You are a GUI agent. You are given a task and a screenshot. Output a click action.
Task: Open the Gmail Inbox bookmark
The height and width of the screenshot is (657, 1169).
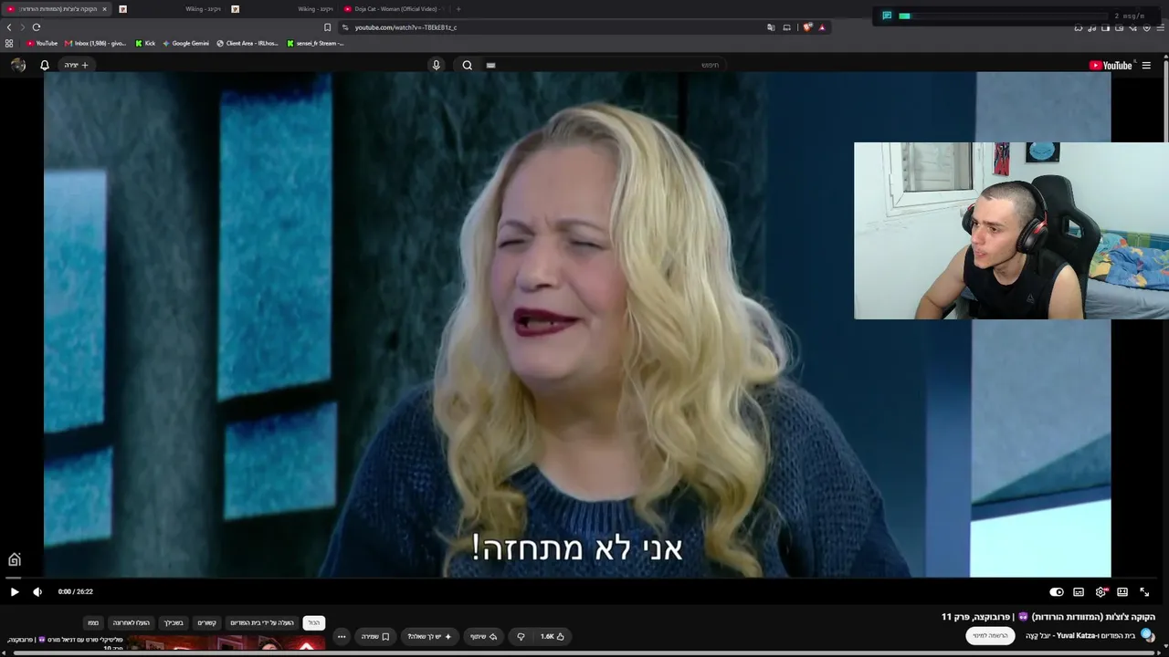point(96,43)
